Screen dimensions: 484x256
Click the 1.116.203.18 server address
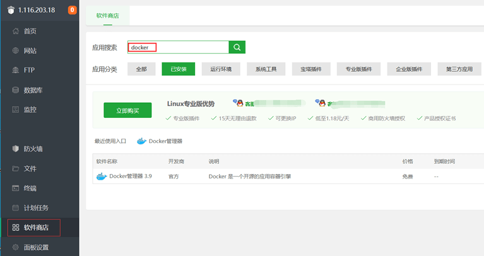(x=37, y=10)
